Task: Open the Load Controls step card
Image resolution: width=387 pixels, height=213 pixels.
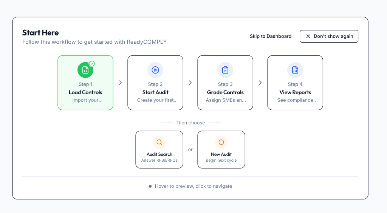Action: 85,83
